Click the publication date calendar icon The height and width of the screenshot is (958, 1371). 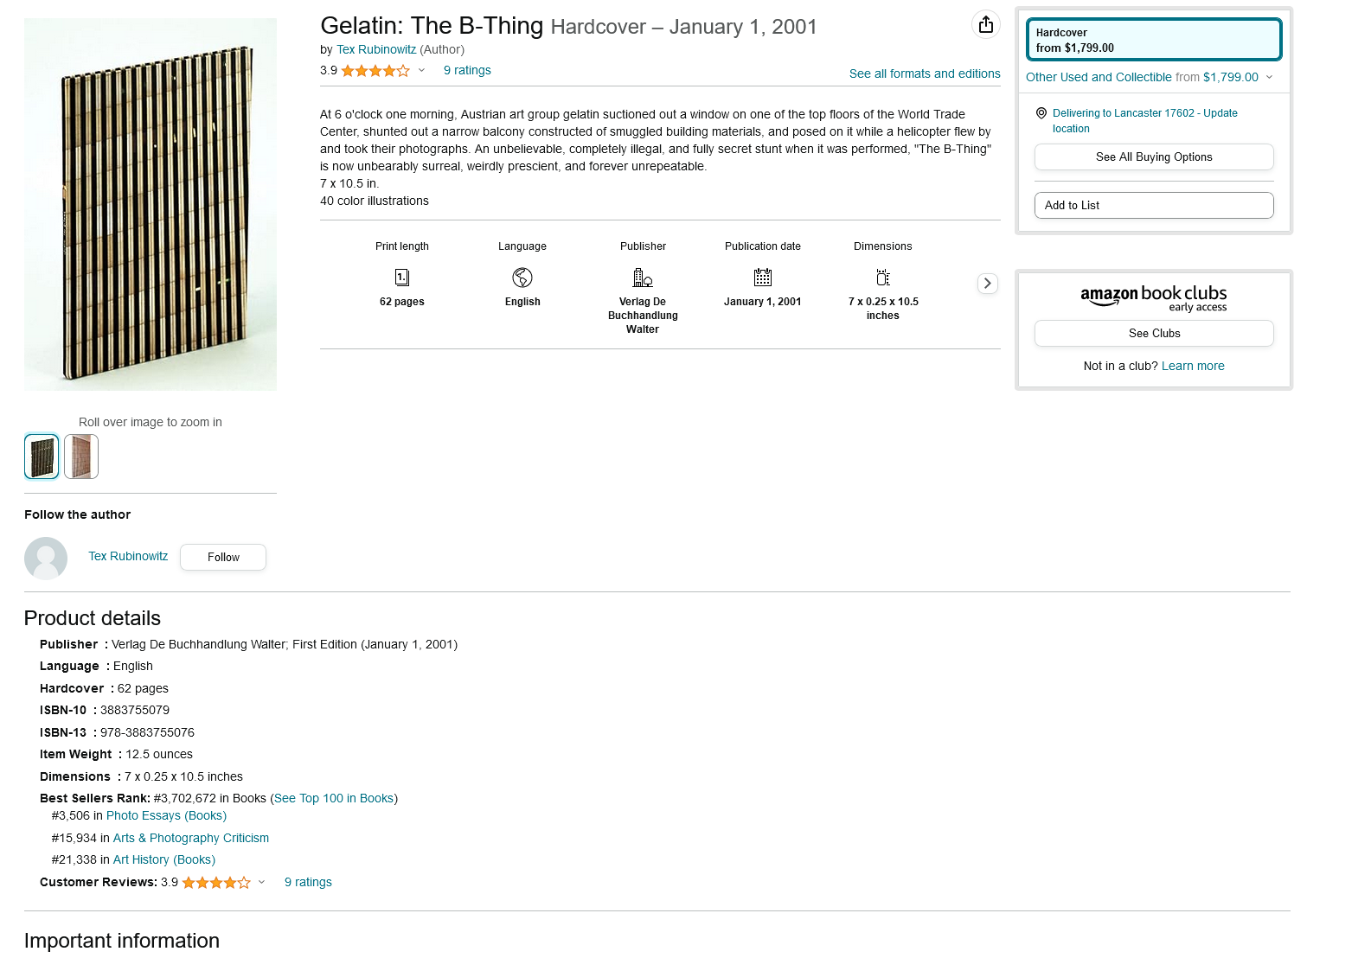[763, 278]
